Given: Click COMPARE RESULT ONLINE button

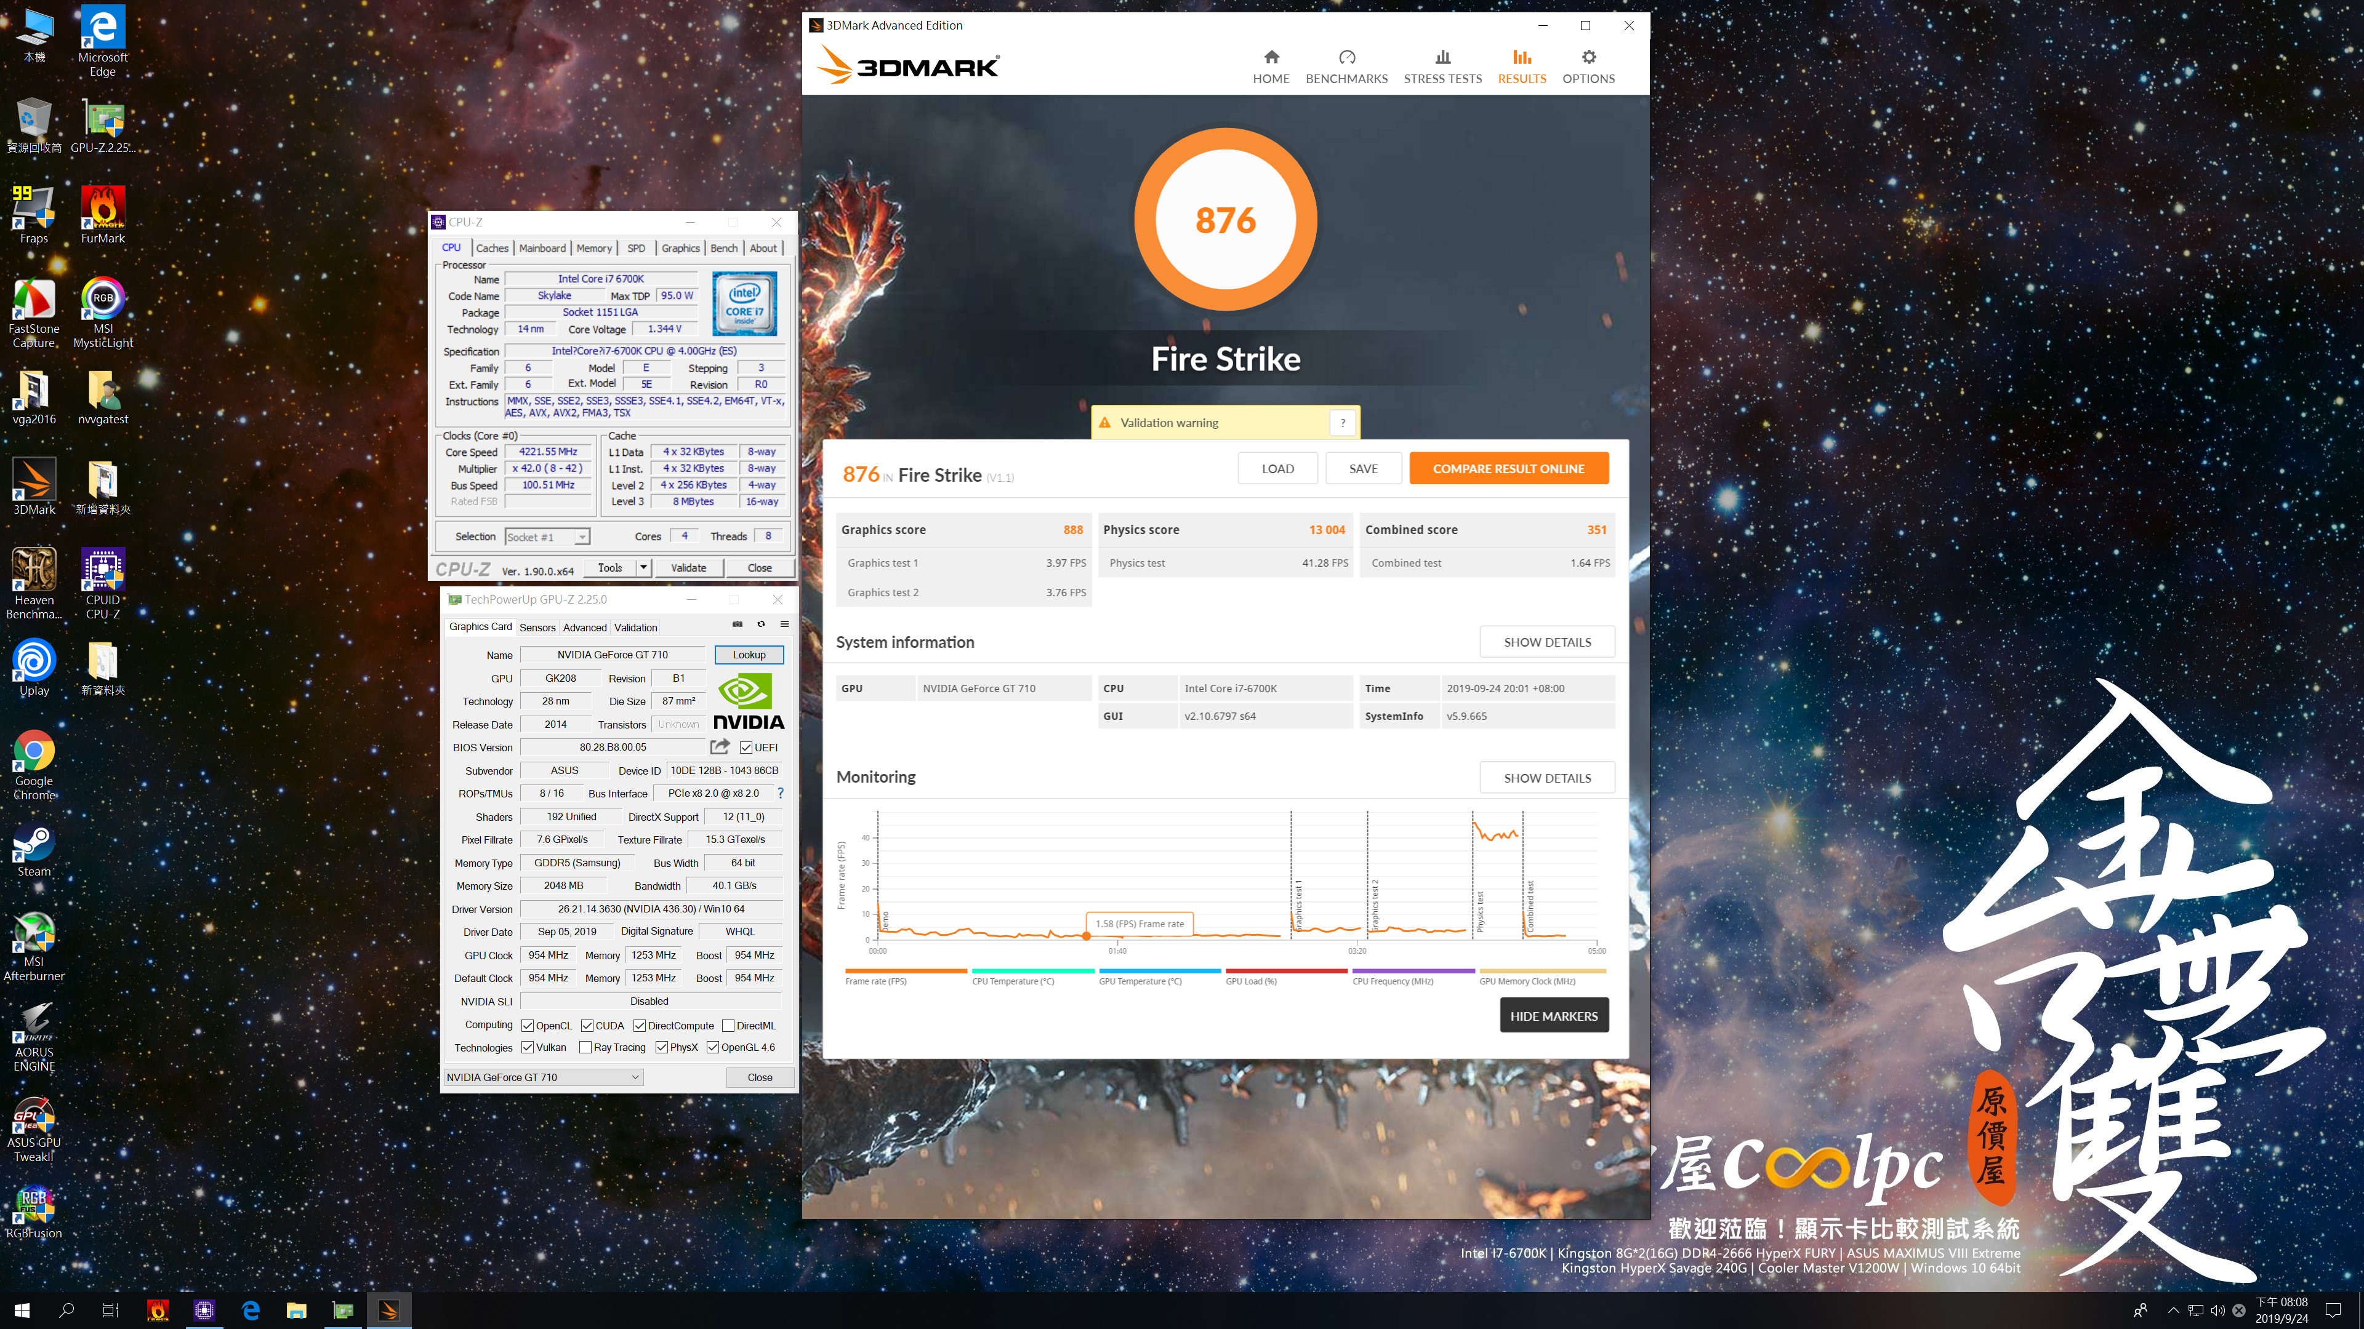Looking at the screenshot, I should click(x=1509, y=469).
